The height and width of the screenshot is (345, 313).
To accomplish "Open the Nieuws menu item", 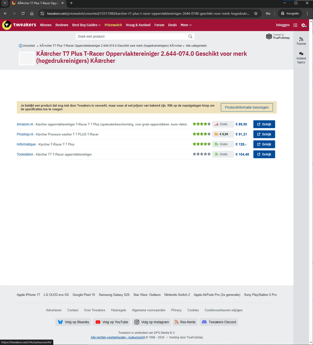I will (x=46, y=25).
